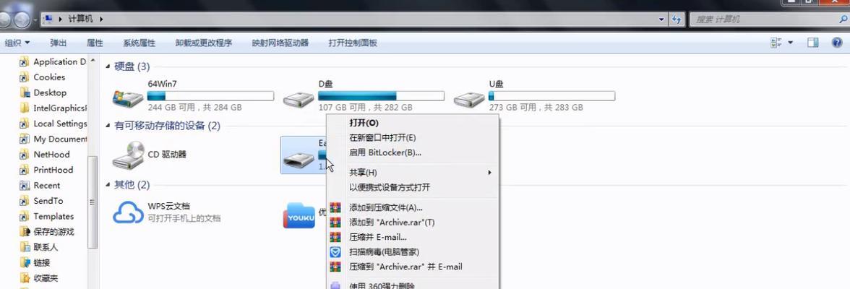Click the 保存的游戏 folder icon
The width and height of the screenshot is (850, 289).
pos(25,232)
